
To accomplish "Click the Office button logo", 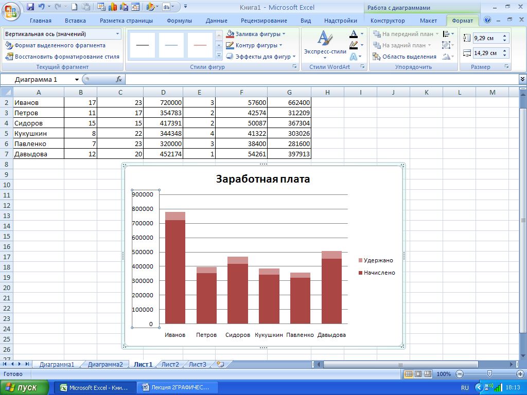I will click(x=11, y=10).
